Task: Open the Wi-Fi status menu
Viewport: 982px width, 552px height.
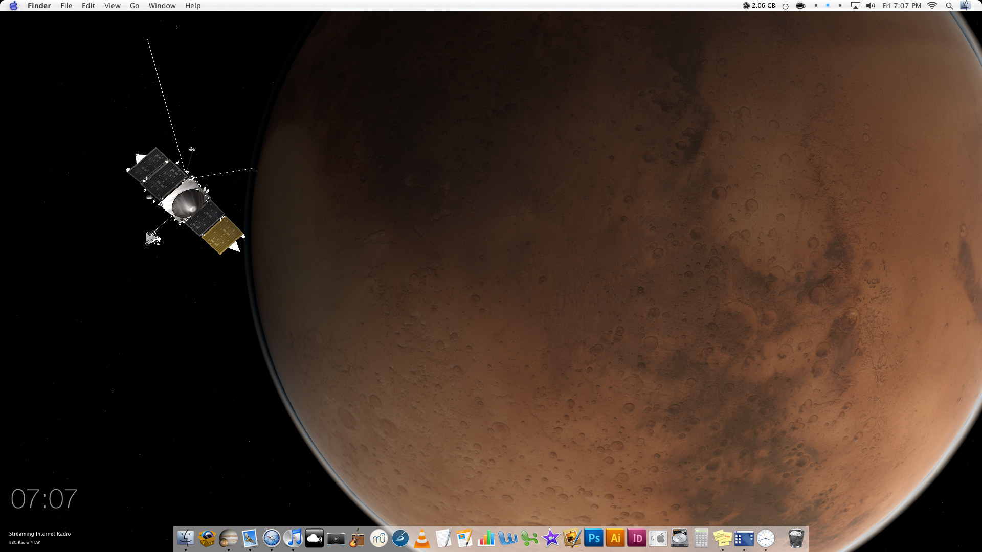Action: [932, 6]
